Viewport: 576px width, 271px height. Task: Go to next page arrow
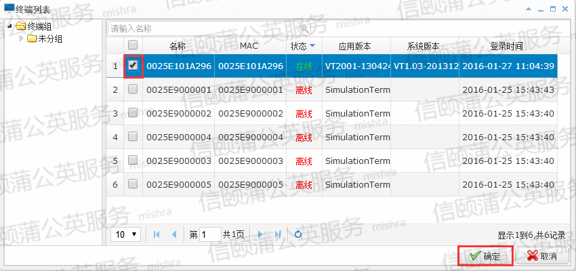[260, 234]
